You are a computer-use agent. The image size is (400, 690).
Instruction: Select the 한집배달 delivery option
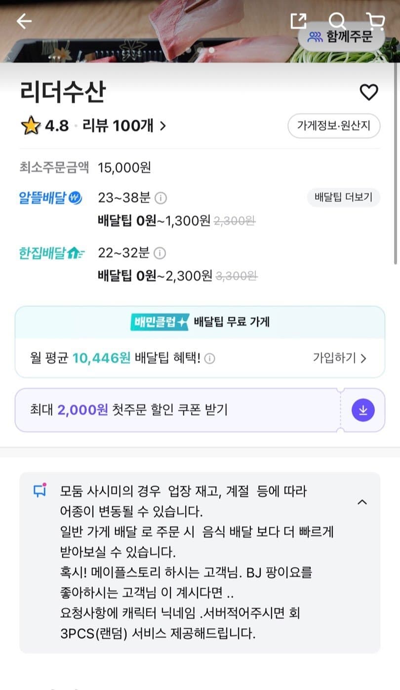(51, 254)
